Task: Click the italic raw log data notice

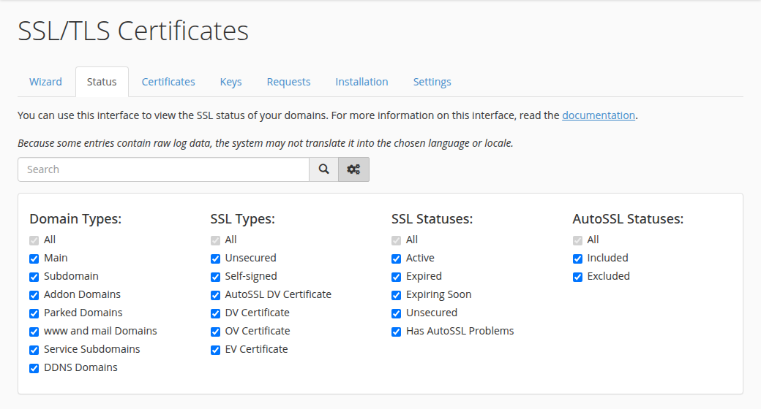Action: pyautogui.click(x=266, y=143)
